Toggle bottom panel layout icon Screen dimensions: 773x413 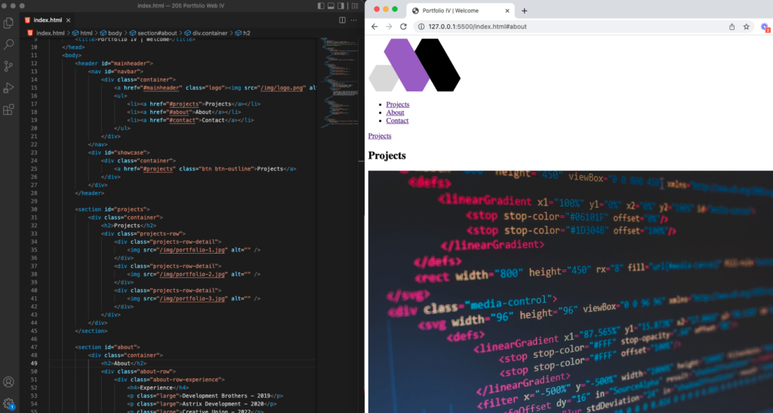[331, 6]
